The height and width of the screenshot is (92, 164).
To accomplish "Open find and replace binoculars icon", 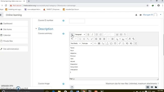I will click(99, 43).
